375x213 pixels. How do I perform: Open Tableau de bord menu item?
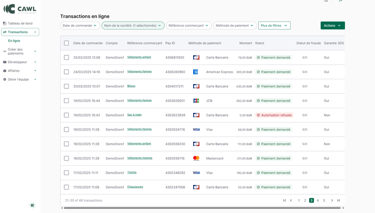20,23
